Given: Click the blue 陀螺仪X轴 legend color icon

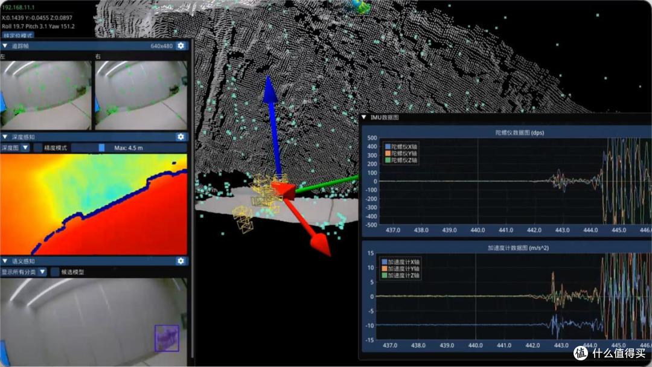Looking at the screenshot, I should click(x=388, y=147).
